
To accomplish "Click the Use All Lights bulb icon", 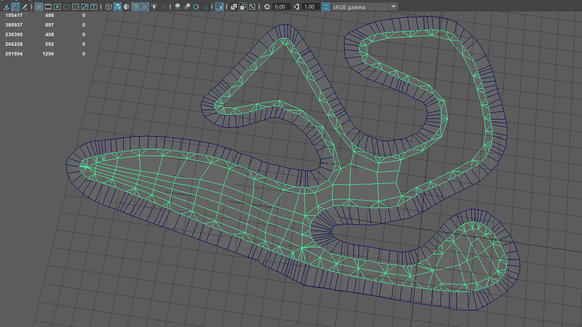I will (x=154, y=7).
